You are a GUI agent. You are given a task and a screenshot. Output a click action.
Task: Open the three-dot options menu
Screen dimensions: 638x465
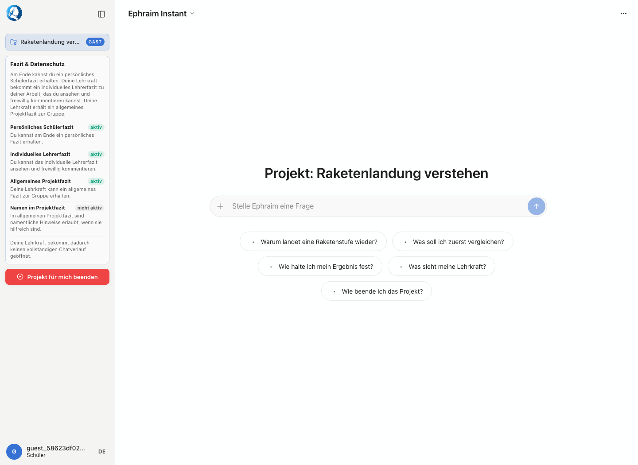click(623, 14)
